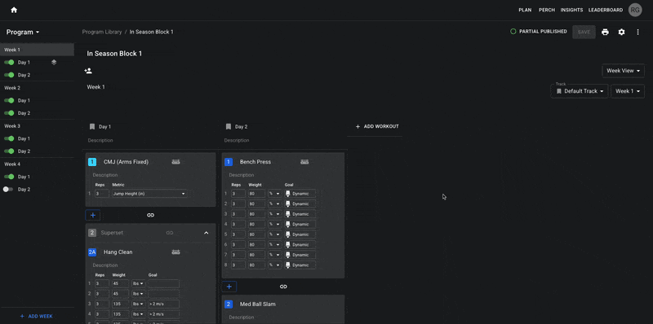Image resolution: width=653 pixels, height=324 pixels.
Task: Click Reps field of CMJ set 1
Action: tap(102, 194)
